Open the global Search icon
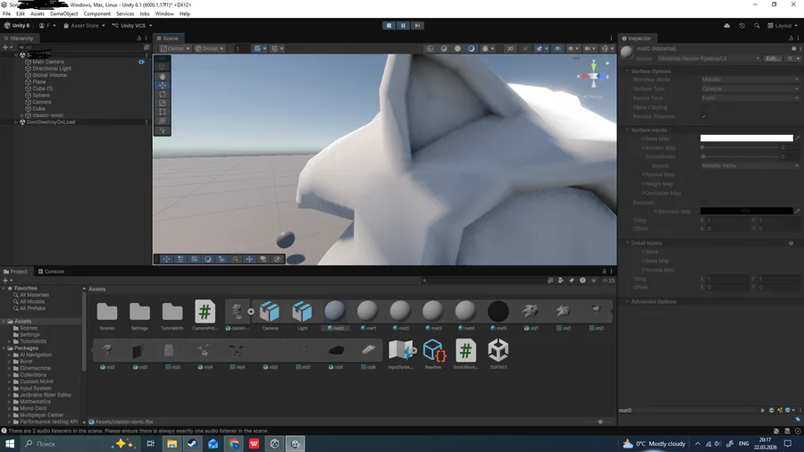The height and width of the screenshot is (452, 804). point(757,26)
